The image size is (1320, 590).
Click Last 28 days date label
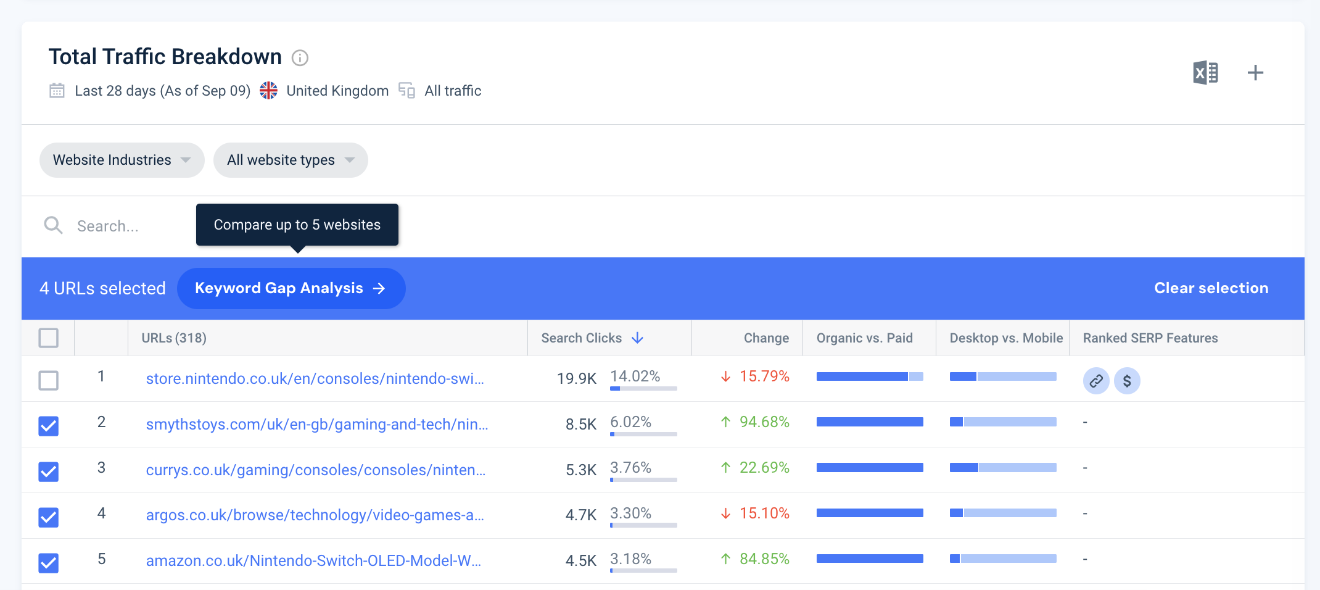click(x=162, y=91)
